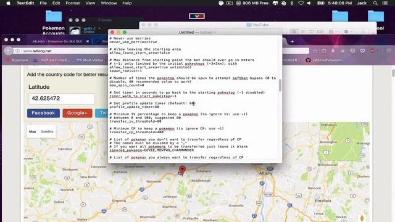Click the Wi-Fi status icon

(x=301, y=3)
